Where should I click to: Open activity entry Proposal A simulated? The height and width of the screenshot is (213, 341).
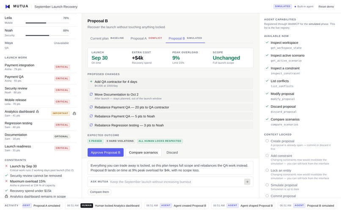[x=42, y=205]
